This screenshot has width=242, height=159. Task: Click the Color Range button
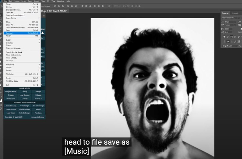[x=24, y=106]
